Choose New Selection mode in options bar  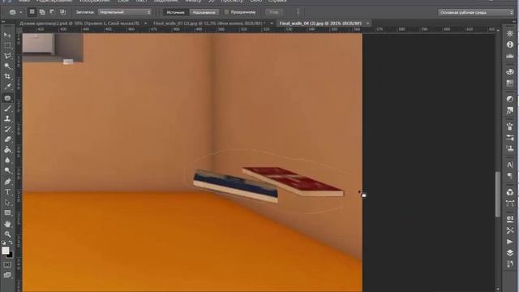pos(32,12)
